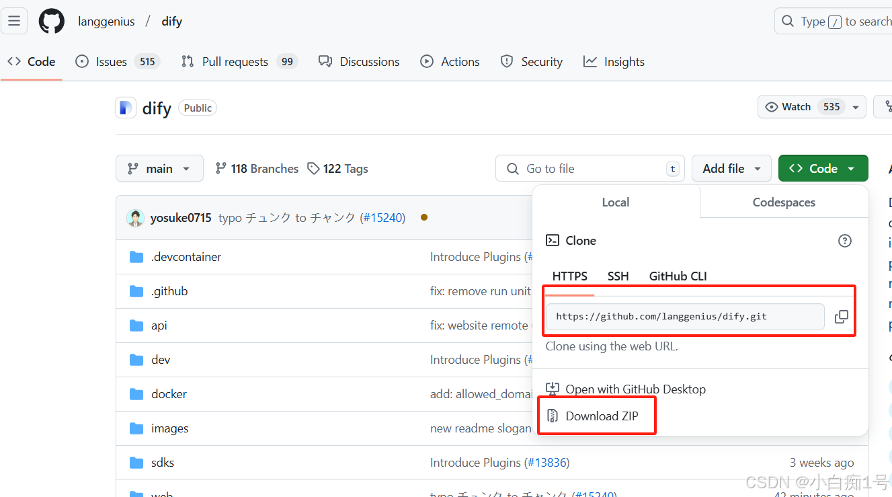Click the Go to file search field

click(590, 169)
